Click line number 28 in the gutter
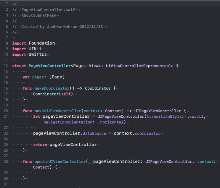The width and height of the screenshot is (220, 188). (x=6, y=161)
